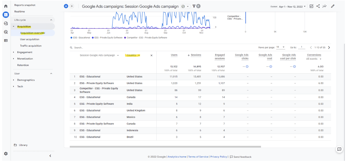Image resolution: width=346 pixels, height=163 pixels.
Task: Select the 'Indonesia' country cell
Action: (x=132, y=130)
